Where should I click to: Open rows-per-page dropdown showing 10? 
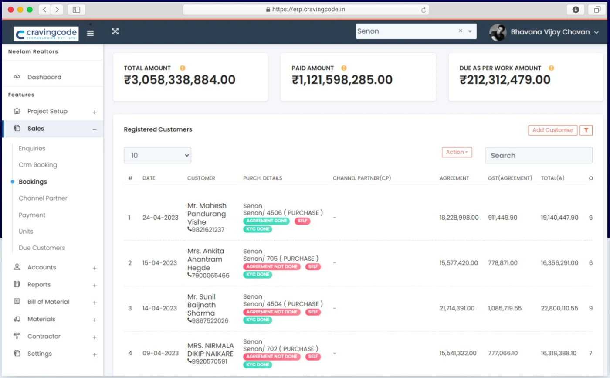point(157,155)
